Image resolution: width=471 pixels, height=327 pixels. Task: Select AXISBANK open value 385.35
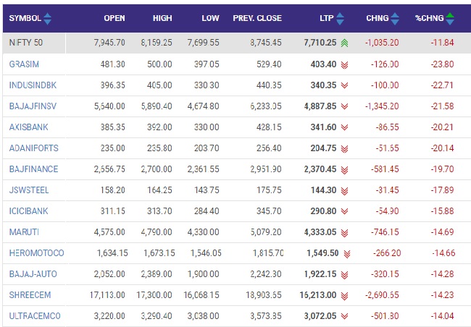click(x=112, y=127)
